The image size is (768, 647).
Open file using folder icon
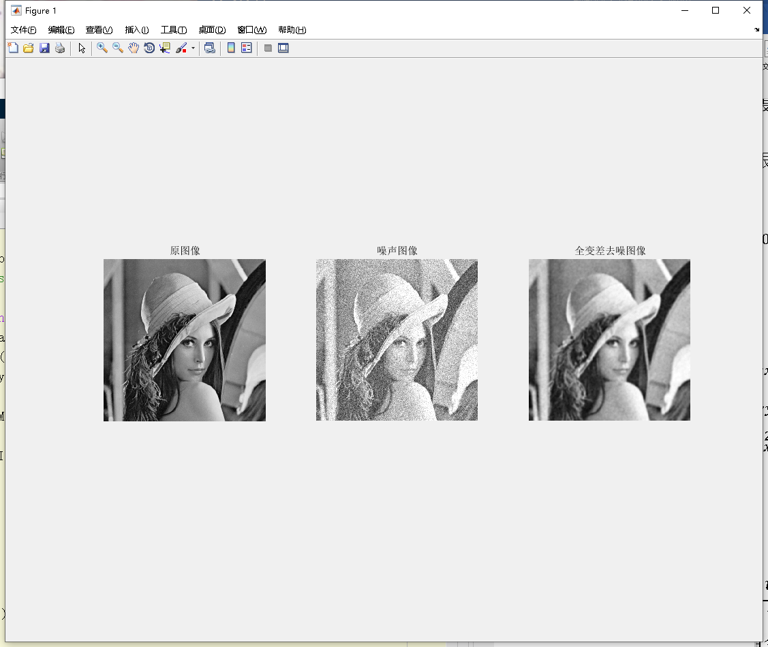(x=29, y=48)
